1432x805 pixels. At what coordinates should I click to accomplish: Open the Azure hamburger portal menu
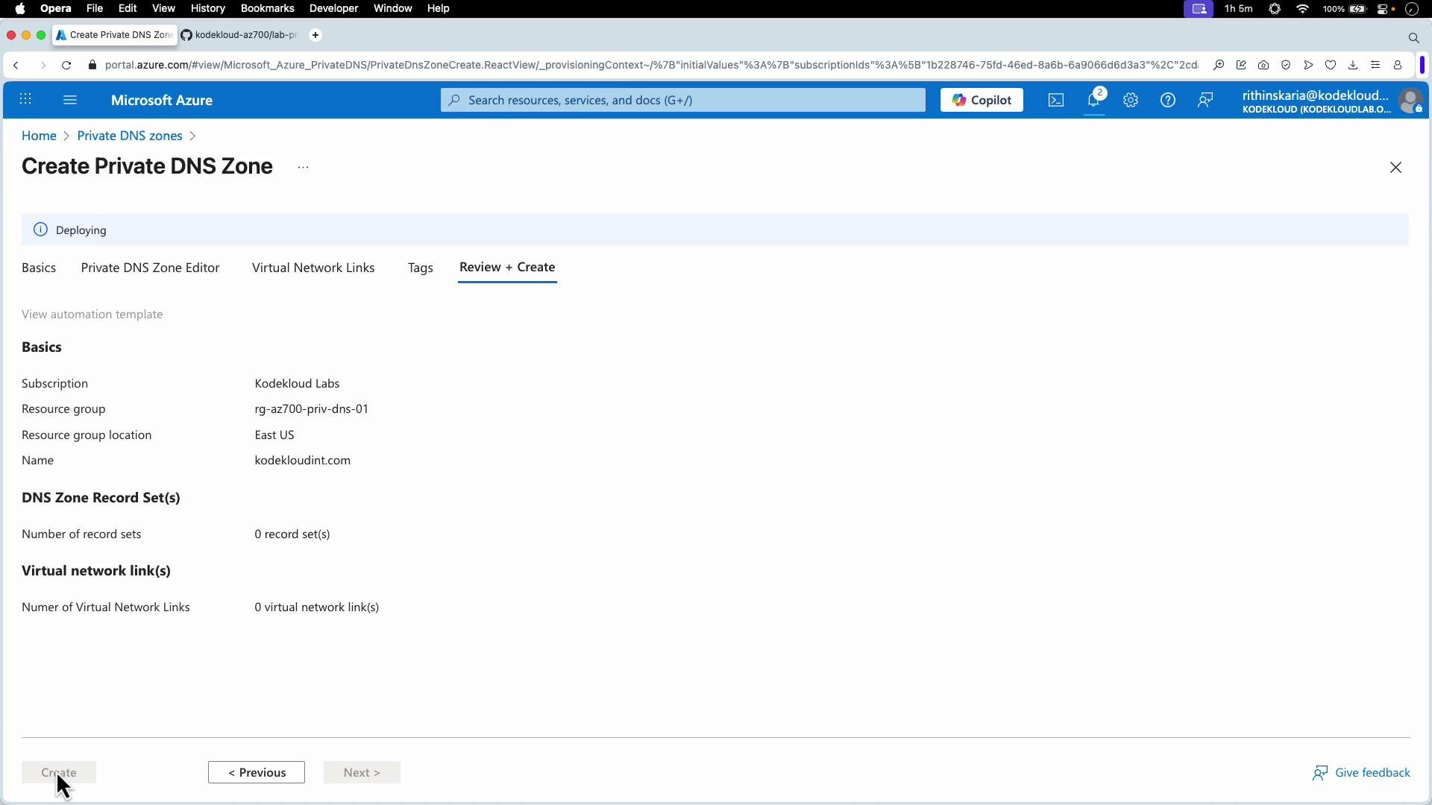coord(70,99)
